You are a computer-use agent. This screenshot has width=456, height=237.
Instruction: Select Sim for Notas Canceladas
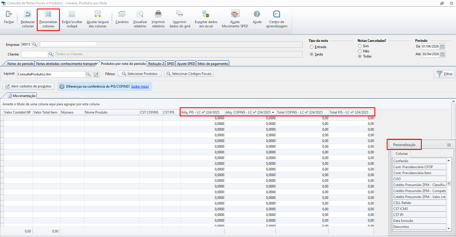coord(360,46)
